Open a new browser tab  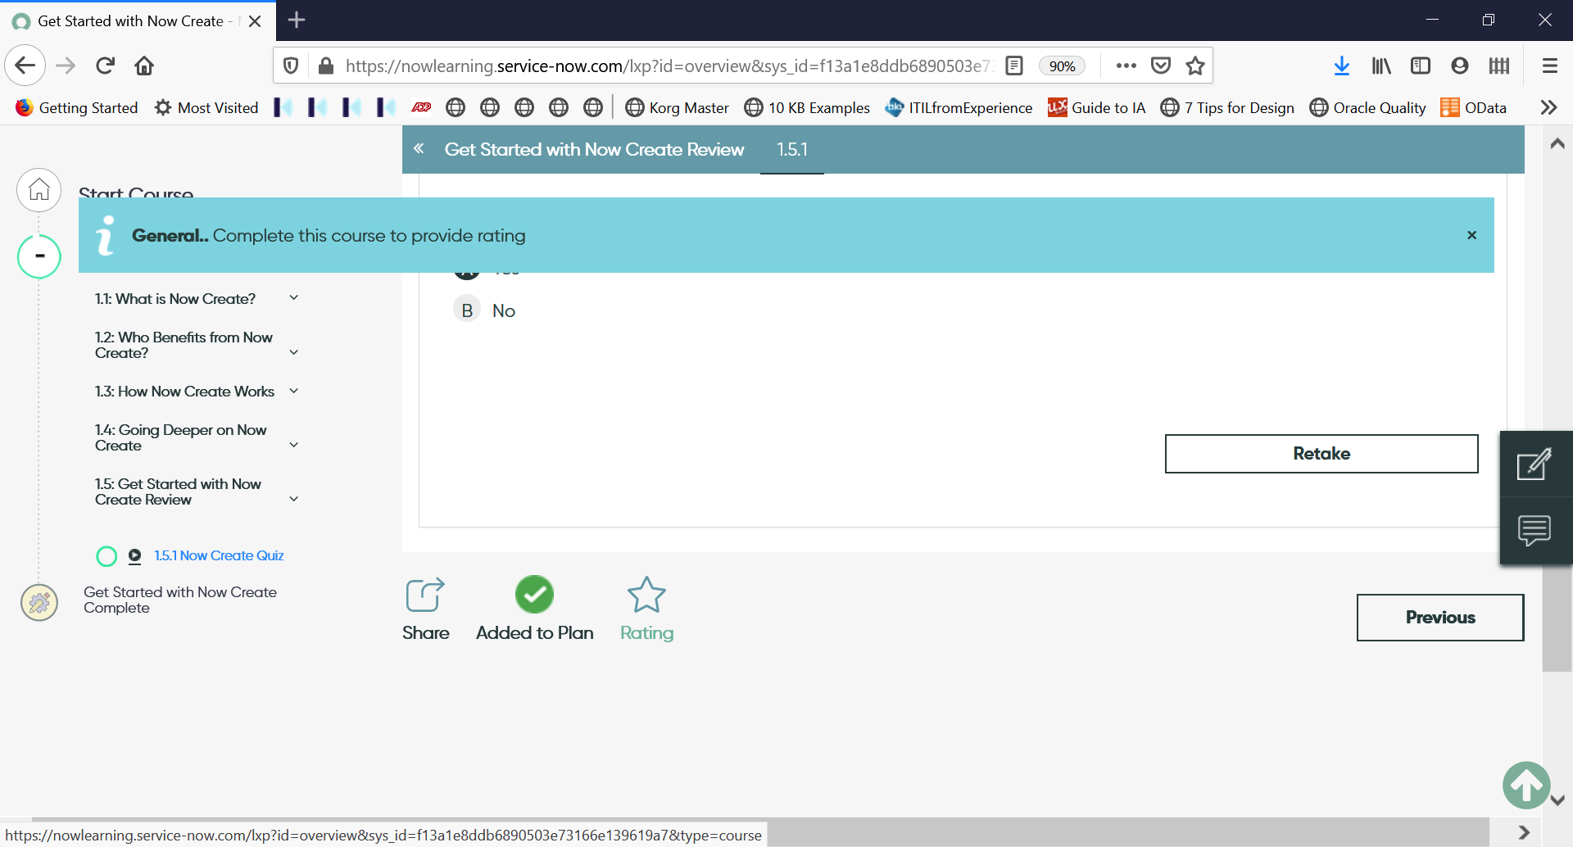tap(297, 20)
